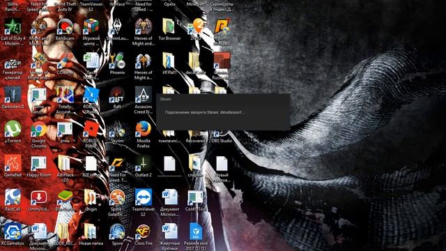Select the decal folder beside ИГРЫ!!!

(195, 61)
